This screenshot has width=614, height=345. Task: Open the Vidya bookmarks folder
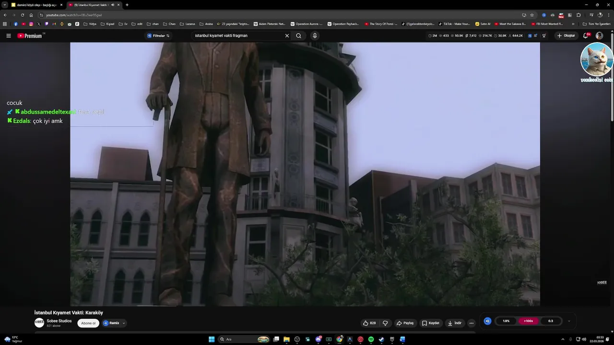click(90, 24)
